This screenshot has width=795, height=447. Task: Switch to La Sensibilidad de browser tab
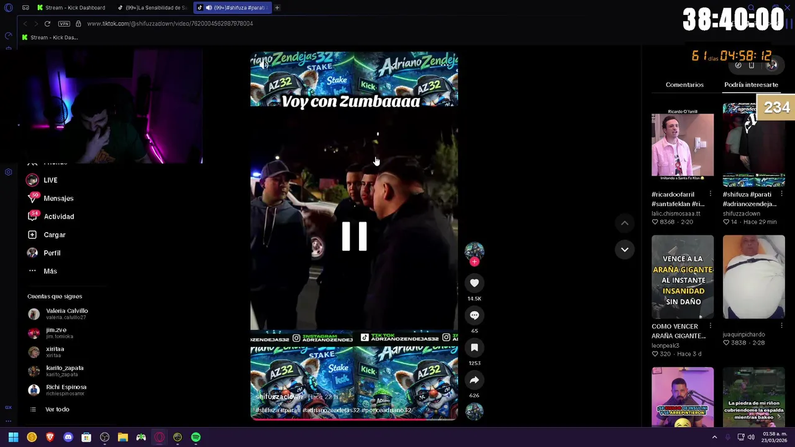(x=152, y=7)
